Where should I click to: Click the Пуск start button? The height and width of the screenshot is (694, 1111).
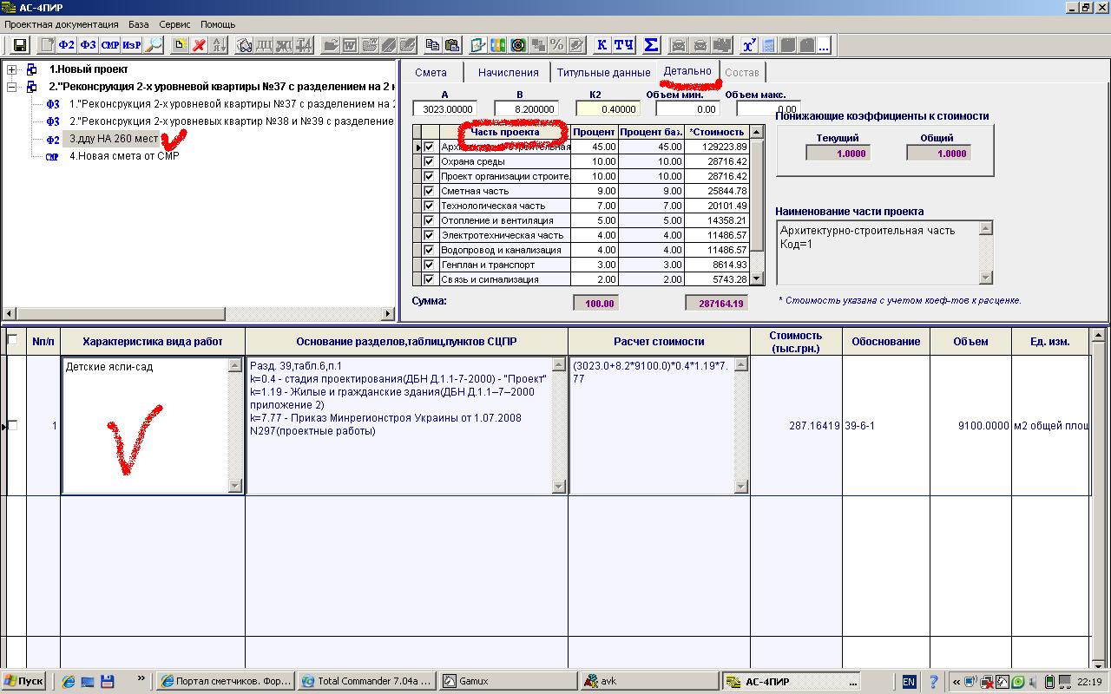tap(24, 682)
